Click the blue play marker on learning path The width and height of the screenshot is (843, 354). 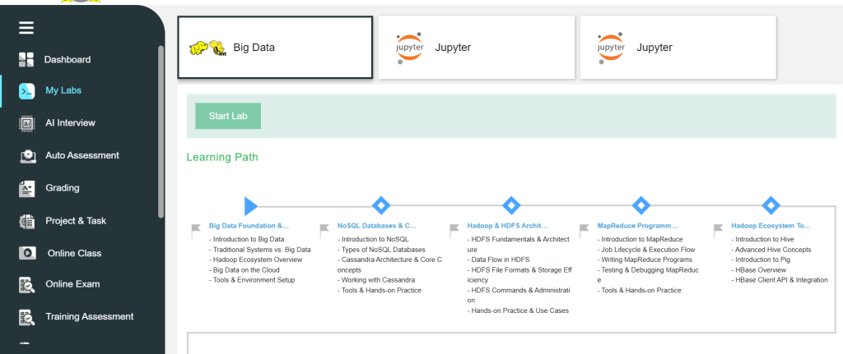251,205
